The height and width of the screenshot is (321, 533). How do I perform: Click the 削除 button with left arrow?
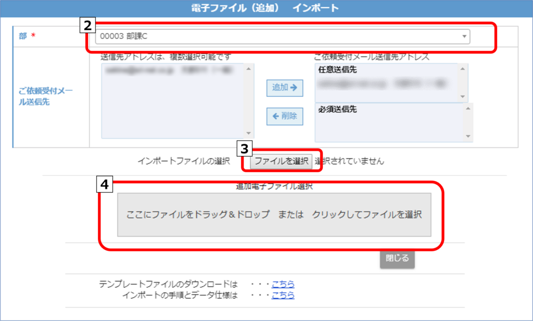click(x=285, y=116)
